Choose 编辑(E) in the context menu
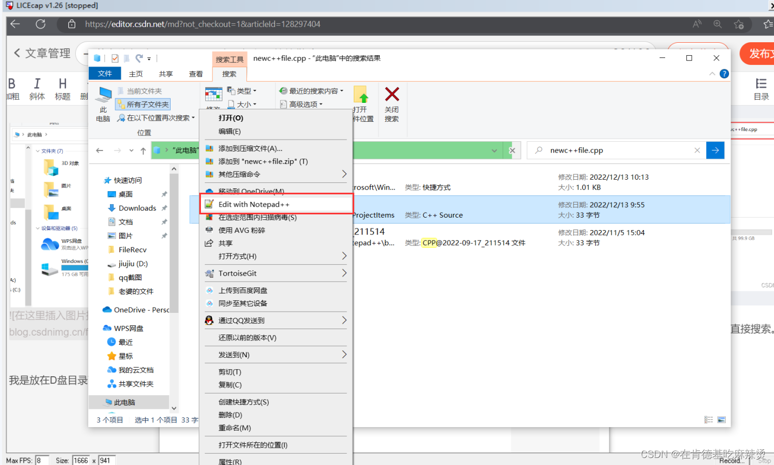The height and width of the screenshot is (465, 774). [x=276, y=132]
